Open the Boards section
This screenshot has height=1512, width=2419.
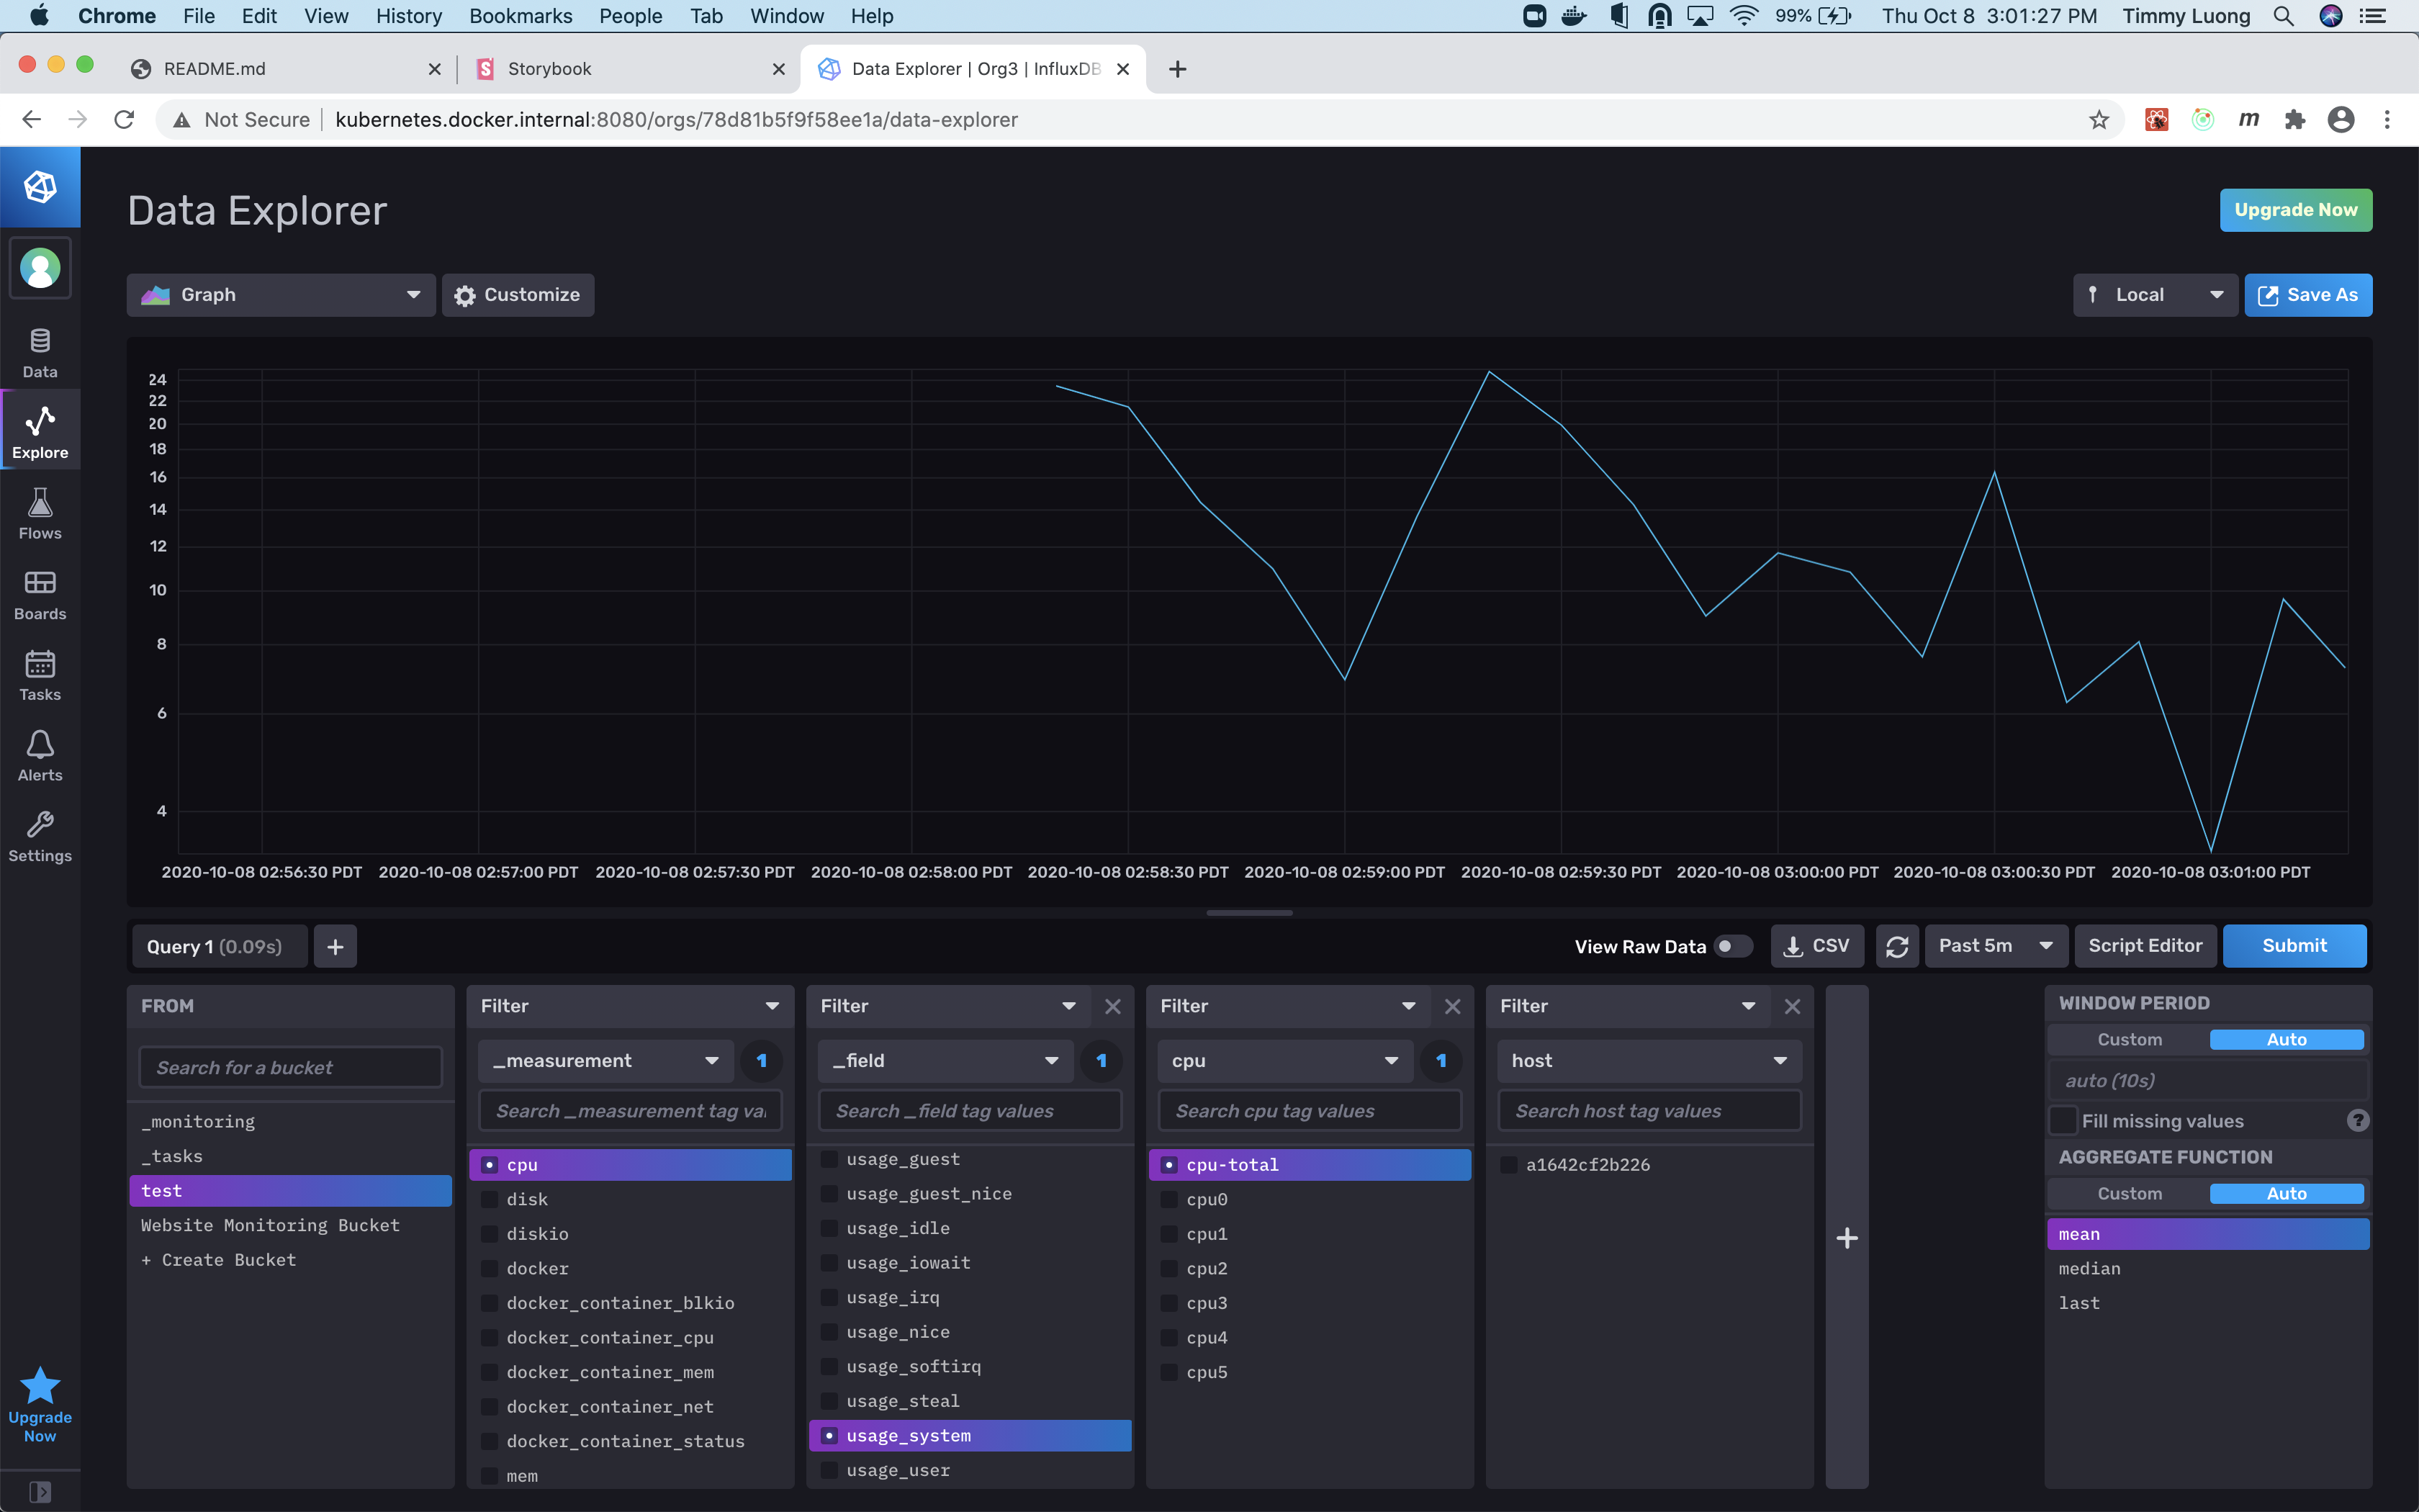pyautogui.click(x=39, y=593)
